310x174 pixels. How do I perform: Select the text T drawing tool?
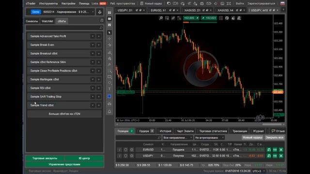[109, 89]
